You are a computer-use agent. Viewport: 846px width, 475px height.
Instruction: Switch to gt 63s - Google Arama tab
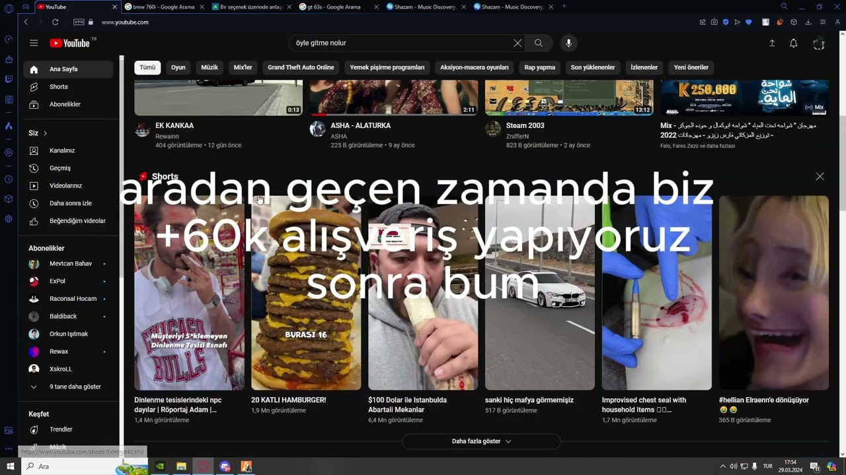click(x=340, y=7)
